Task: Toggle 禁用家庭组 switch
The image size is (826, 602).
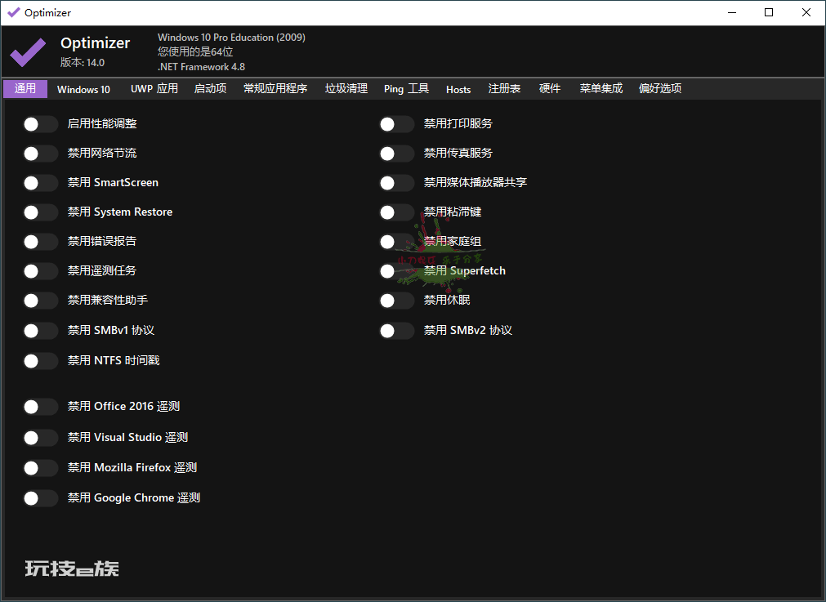Action: click(x=397, y=242)
